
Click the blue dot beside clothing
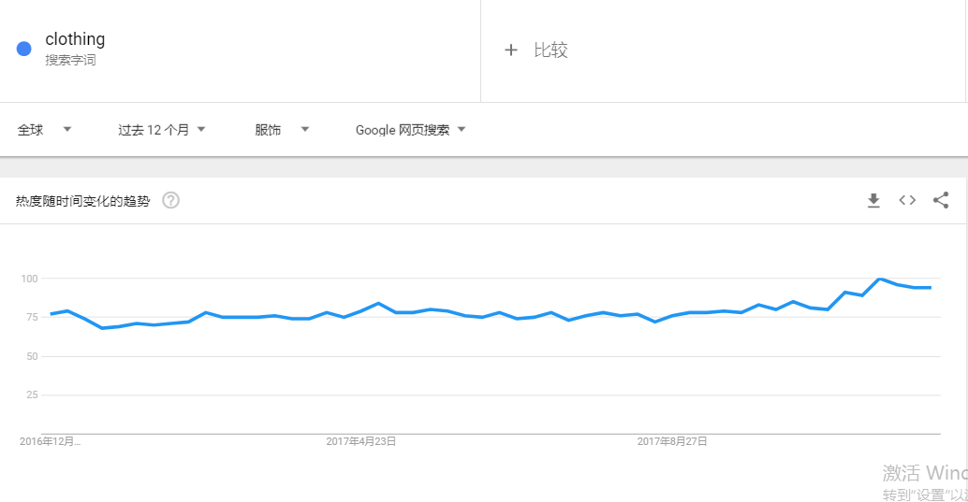pyautogui.click(x=24, y=50)
